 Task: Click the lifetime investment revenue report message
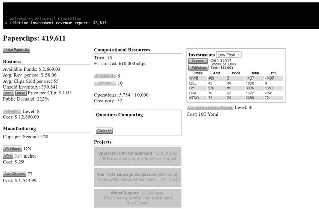(x=58, y=23)
